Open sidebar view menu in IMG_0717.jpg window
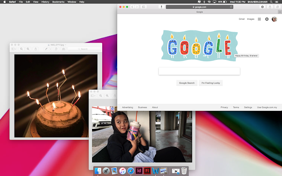The image size is (282, 176). 14,49
